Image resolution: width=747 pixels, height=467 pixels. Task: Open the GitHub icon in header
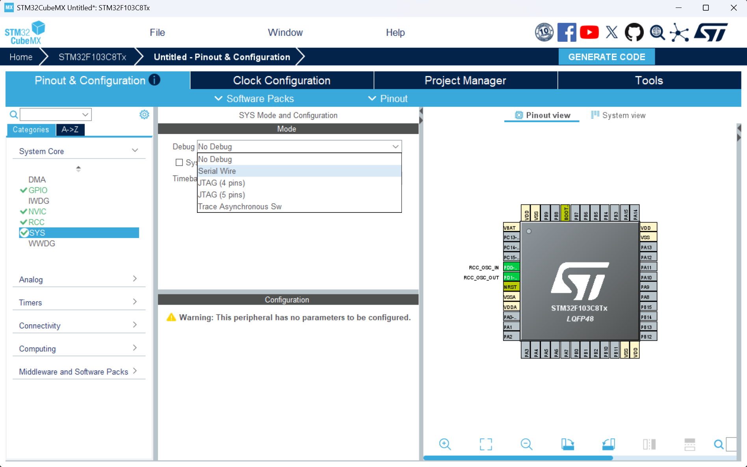(x=634, y=32)
